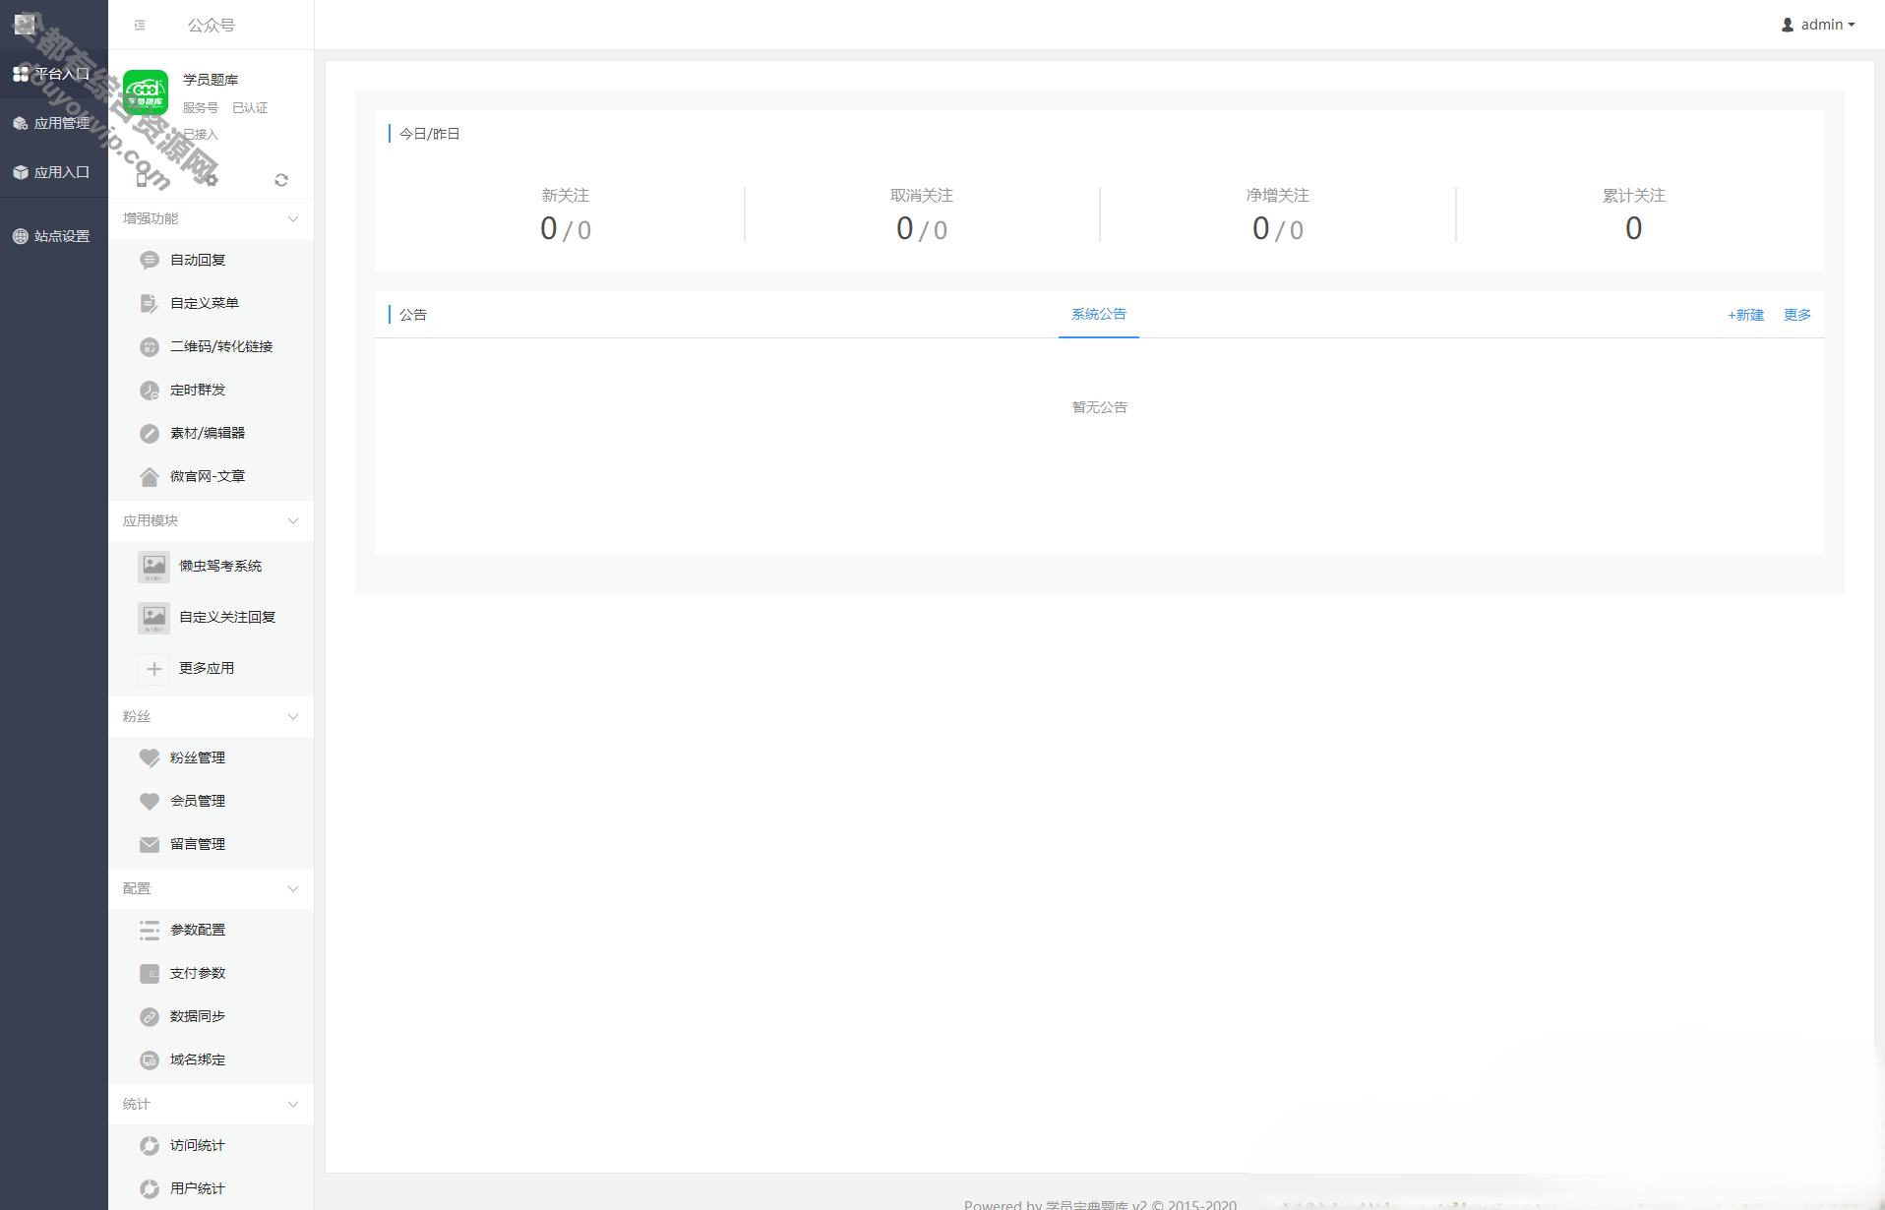Click the 访问统计 chart icon
This screenshot has width=1885, height=1210.
click(150, 1145)
